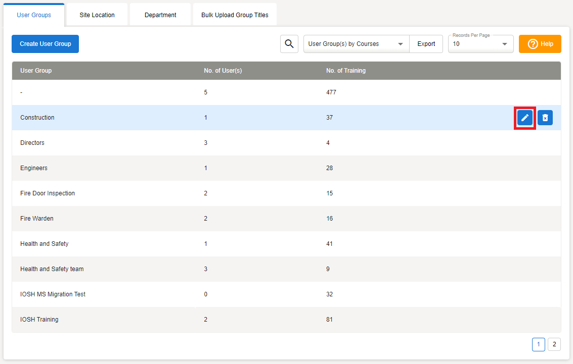
Task: Click the pencil edit icon for Construction
Action: 525,118
